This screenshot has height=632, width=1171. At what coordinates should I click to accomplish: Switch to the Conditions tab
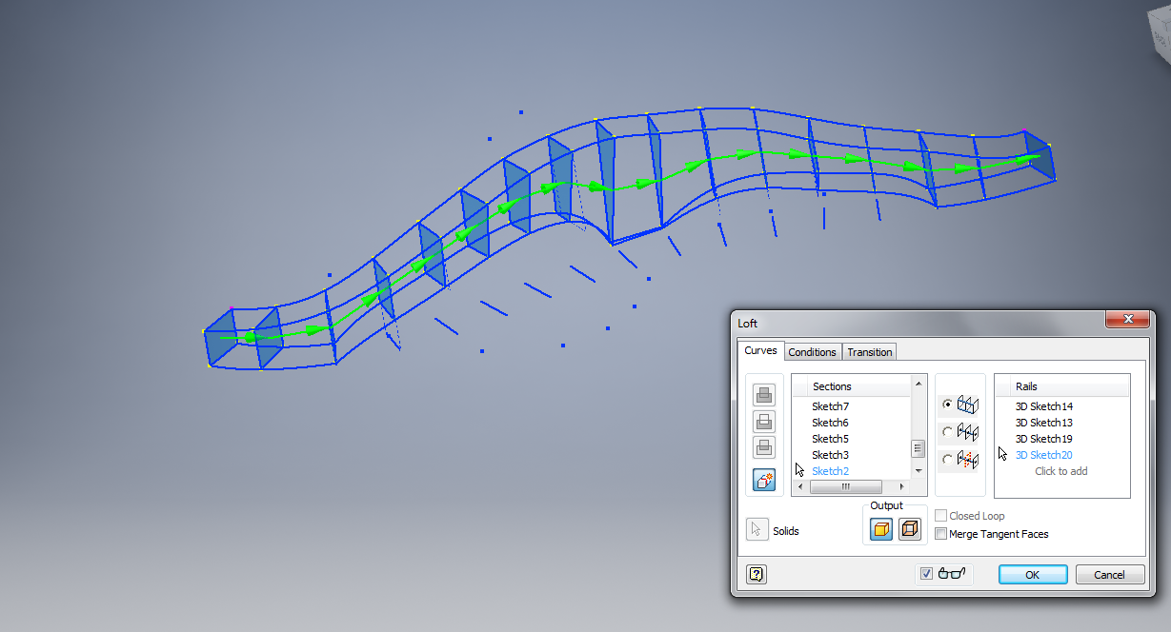pyautogui.click(x=812, y=352)
